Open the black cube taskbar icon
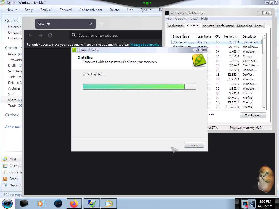The height and width of the screenshot is (209, 279). click(x=24, y=204)
